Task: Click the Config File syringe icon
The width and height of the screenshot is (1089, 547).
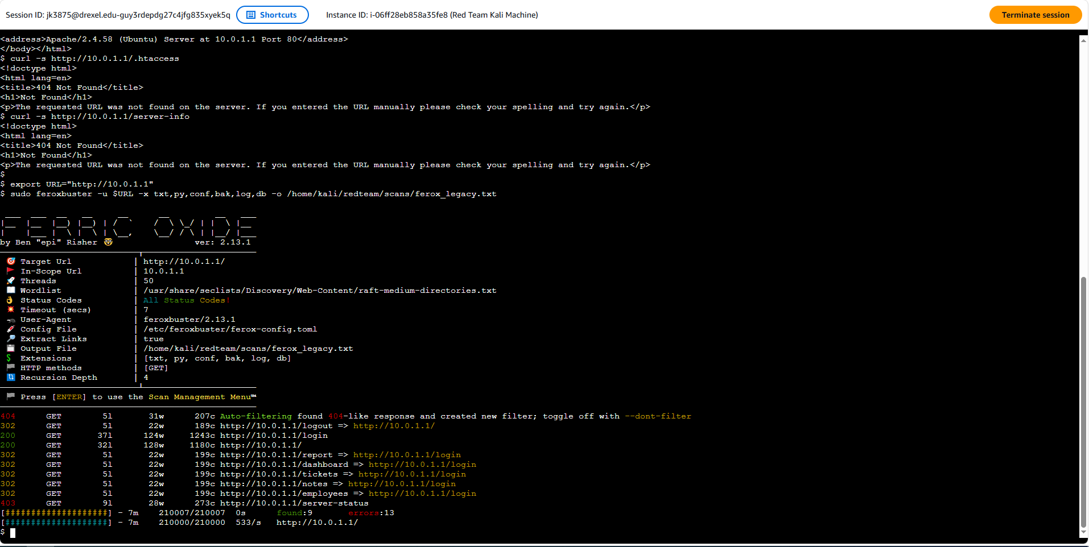Action: coord(11,329)
